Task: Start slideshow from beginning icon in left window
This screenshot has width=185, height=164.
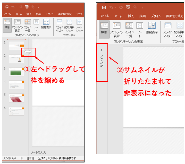Action: click(27, 7)
